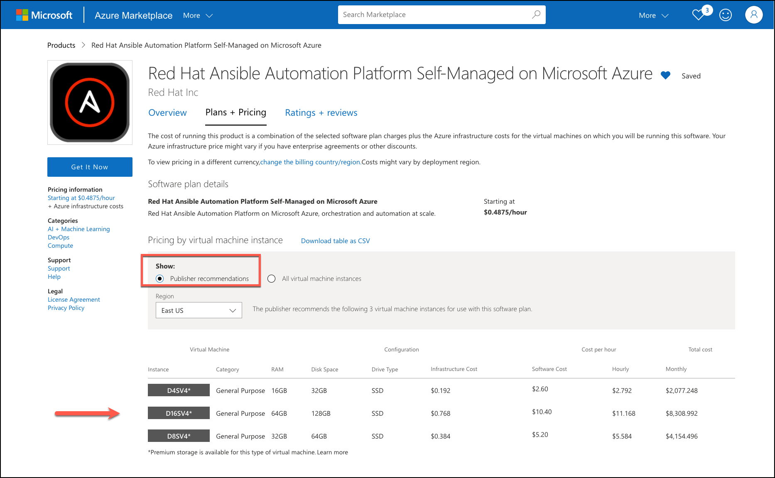Image resolution: width=775 pixels, height=478 pixels.
Task: Select All virtual machine instances option
Action: point(272,279)
